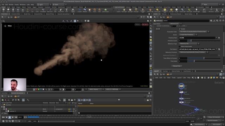
Task: Open the Parameter Order dropdown
Action: point(194,32)
